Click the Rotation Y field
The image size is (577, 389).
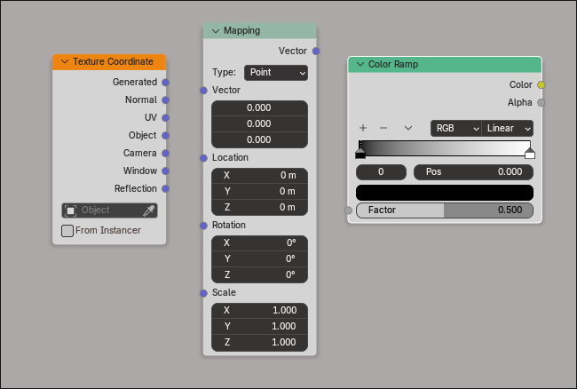point(259,259)
